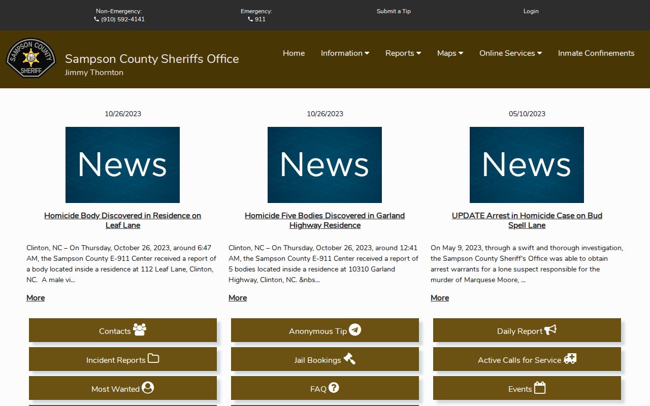650x406 pixels.
Task: Click the megaphone icon on Daily Report
Action: tap(550, 329)
